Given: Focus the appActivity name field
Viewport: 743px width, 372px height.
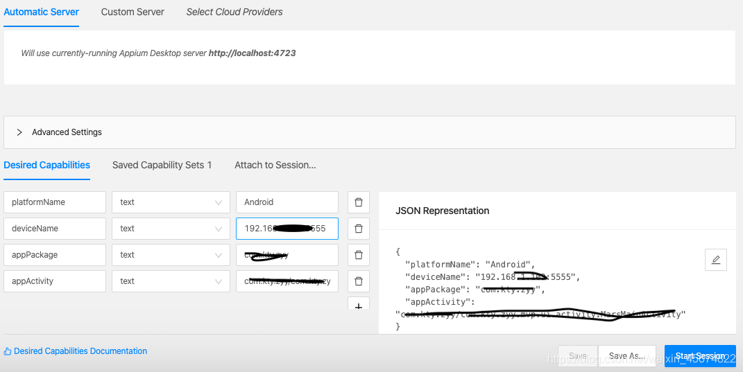Looking at the screenshot, I should pos(55,281).
